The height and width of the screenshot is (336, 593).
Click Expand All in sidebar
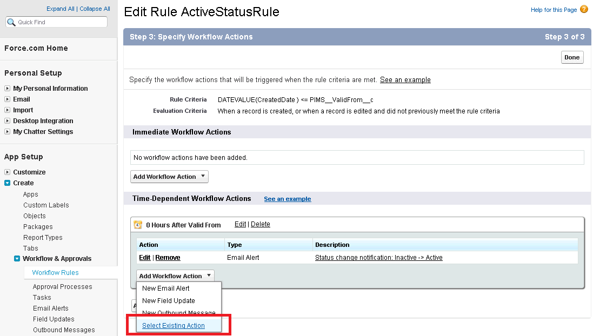click(x=61, y=9)
